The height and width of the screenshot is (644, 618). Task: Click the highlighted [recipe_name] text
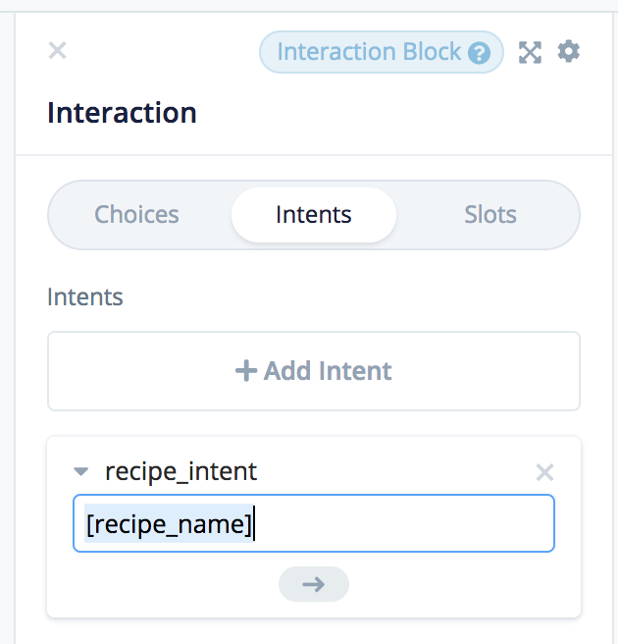pos(169,525)
